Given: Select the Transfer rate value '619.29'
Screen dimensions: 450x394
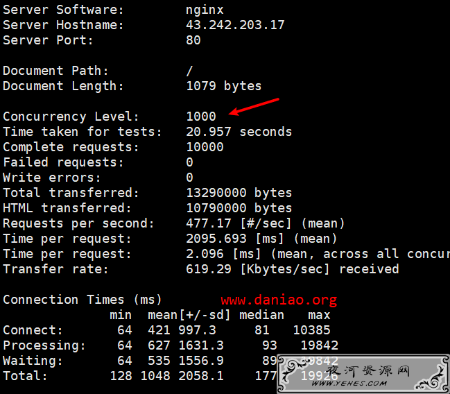Looking at the screenshot, I should tap(208, 269).
